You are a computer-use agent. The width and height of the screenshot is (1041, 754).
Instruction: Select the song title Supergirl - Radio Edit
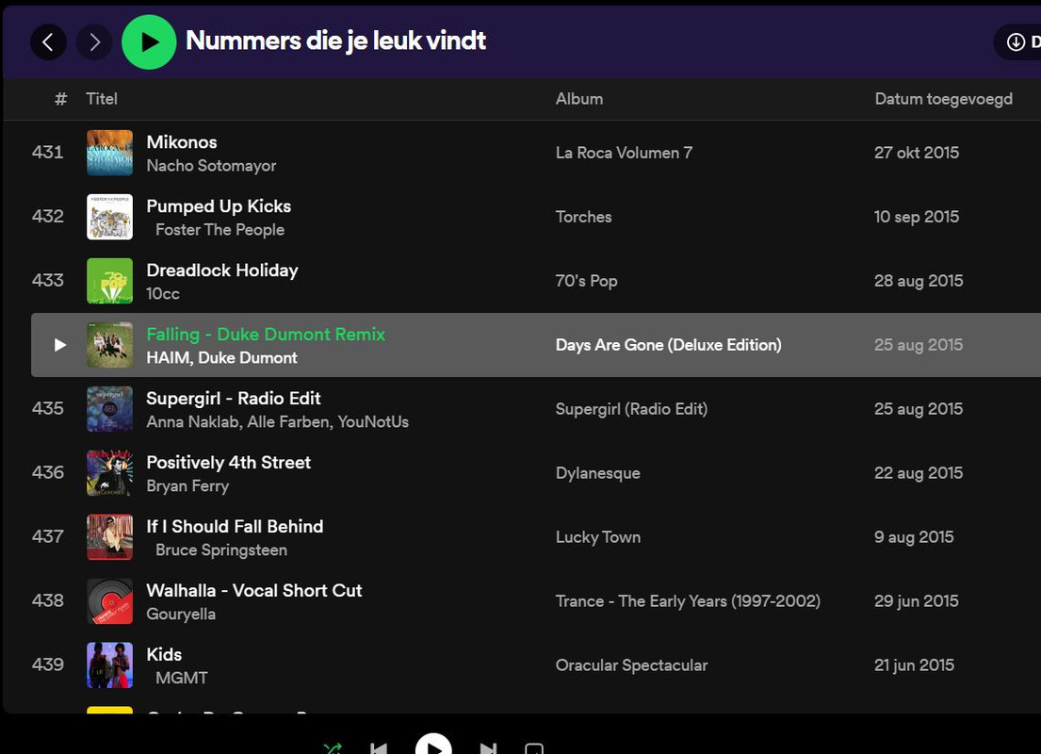pyautogui.click(x=233, y=399)
